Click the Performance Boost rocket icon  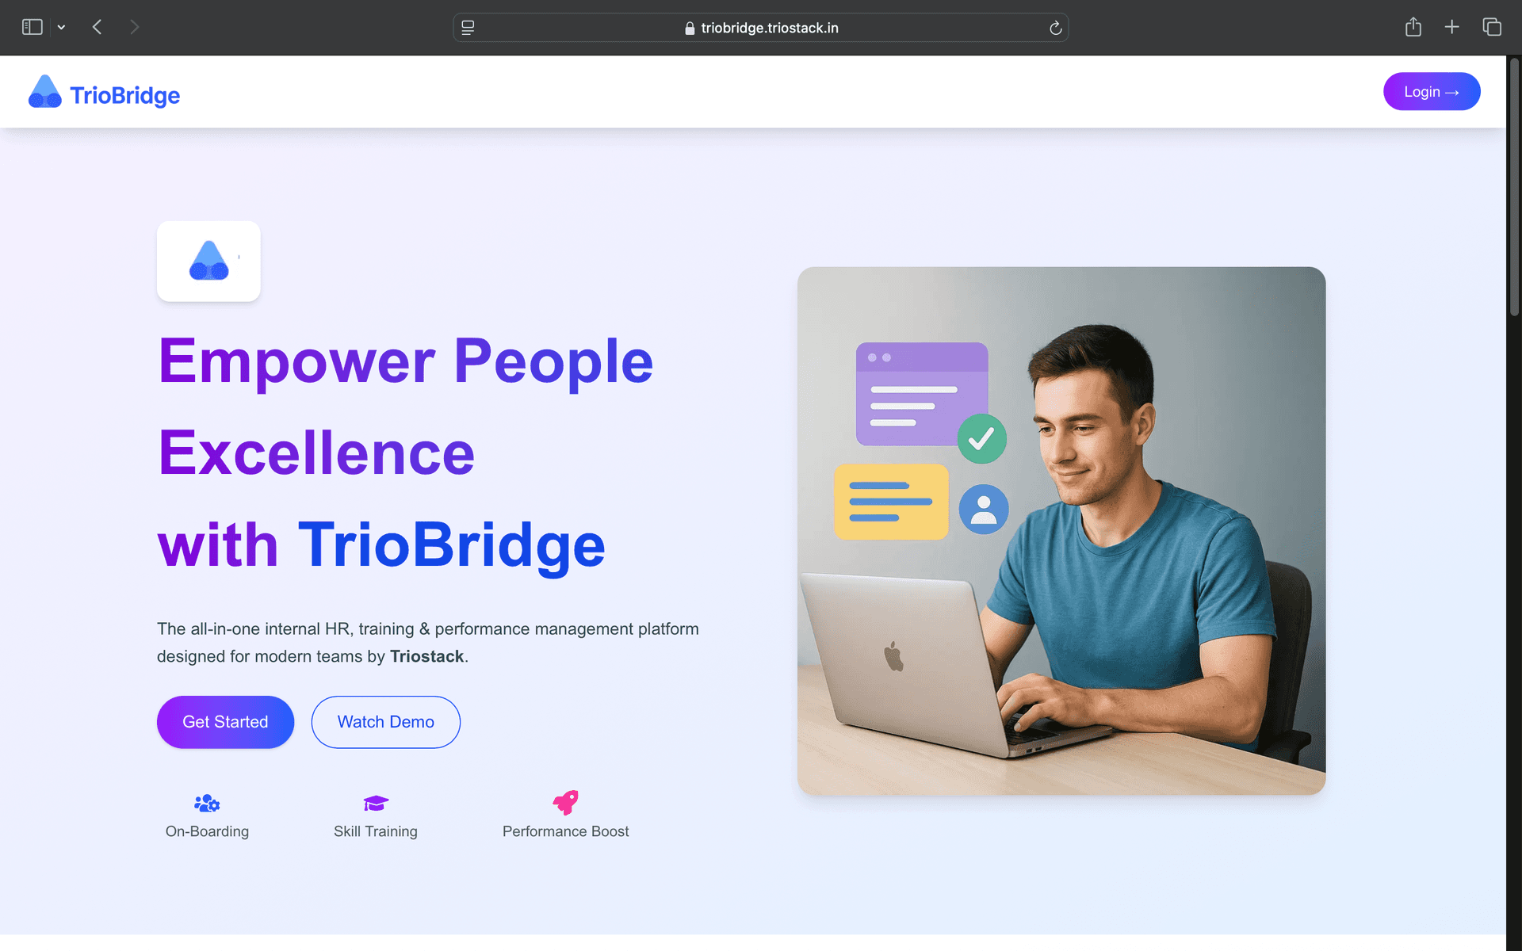(x=565, y=803)
